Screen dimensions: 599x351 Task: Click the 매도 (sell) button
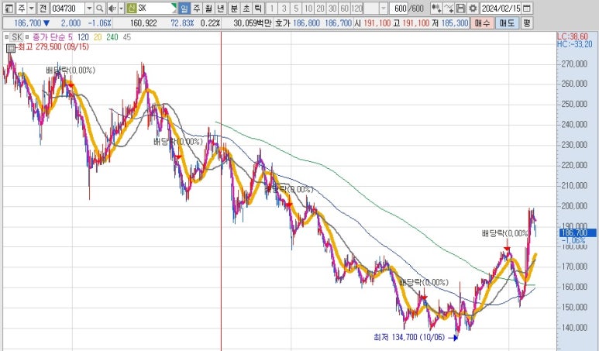pos(506,23)
